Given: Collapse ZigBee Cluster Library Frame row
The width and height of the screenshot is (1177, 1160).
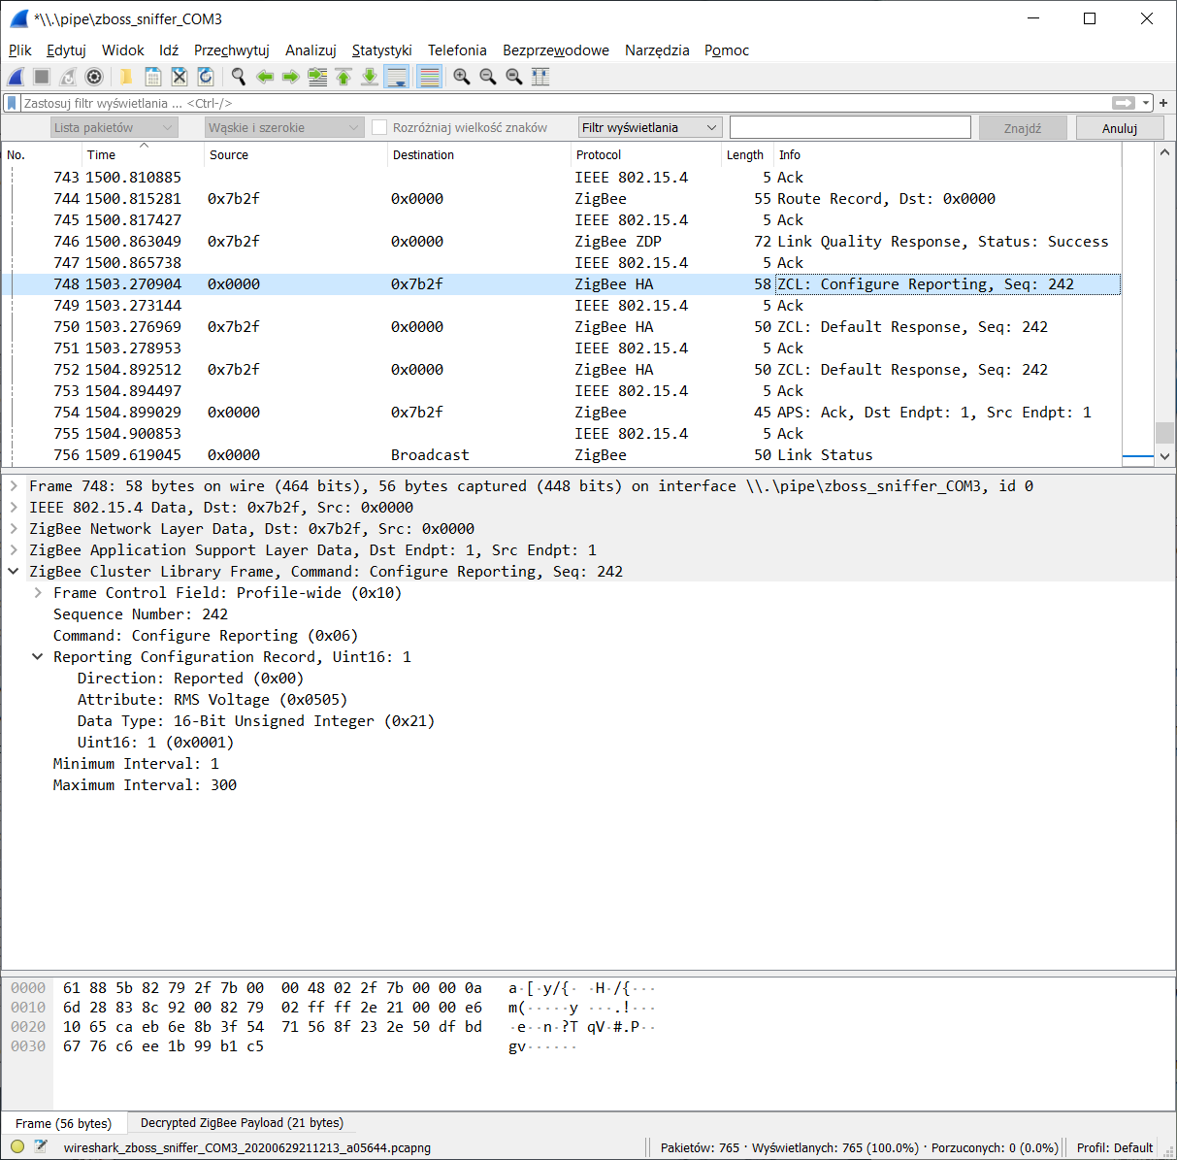Looking at the screenshot, I should pos(14,572).
